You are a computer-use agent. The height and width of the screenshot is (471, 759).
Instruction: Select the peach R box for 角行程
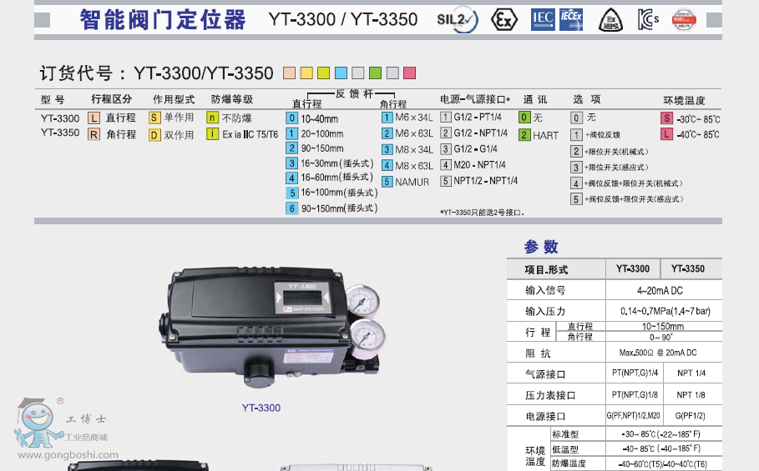[94, 134]
